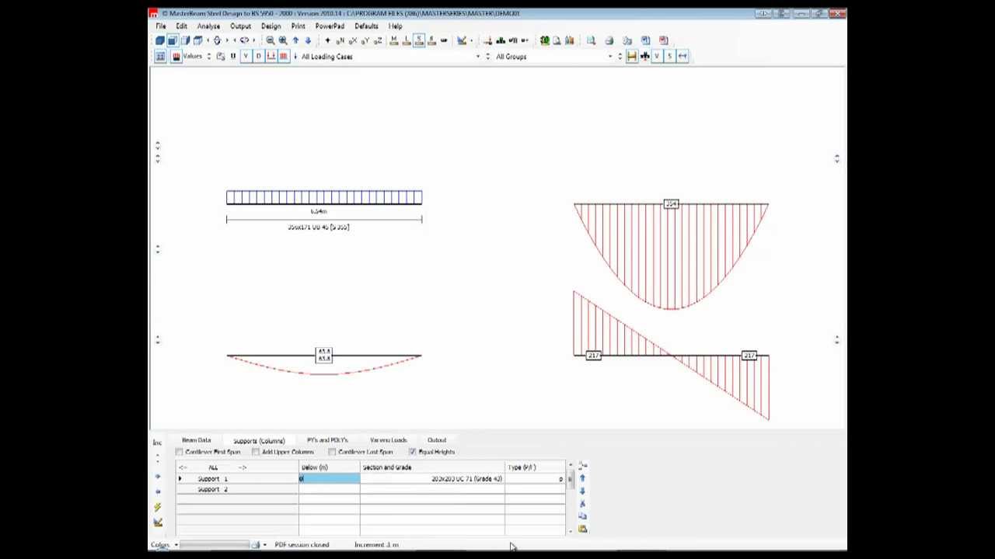Click the green 3D render icon

coord(545,40)
